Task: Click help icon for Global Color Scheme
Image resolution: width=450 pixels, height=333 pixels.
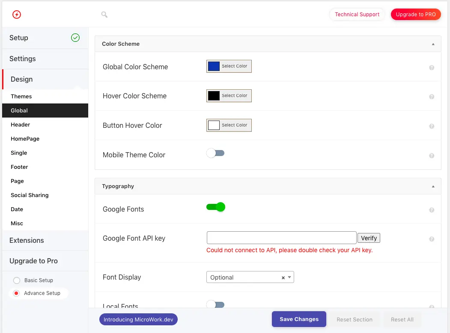Action: click(432, 68)
